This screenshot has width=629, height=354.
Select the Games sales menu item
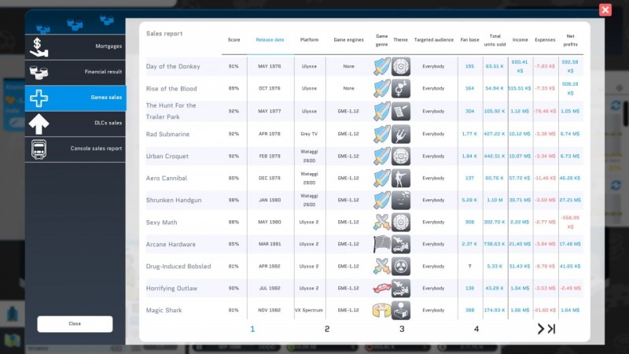75,98
